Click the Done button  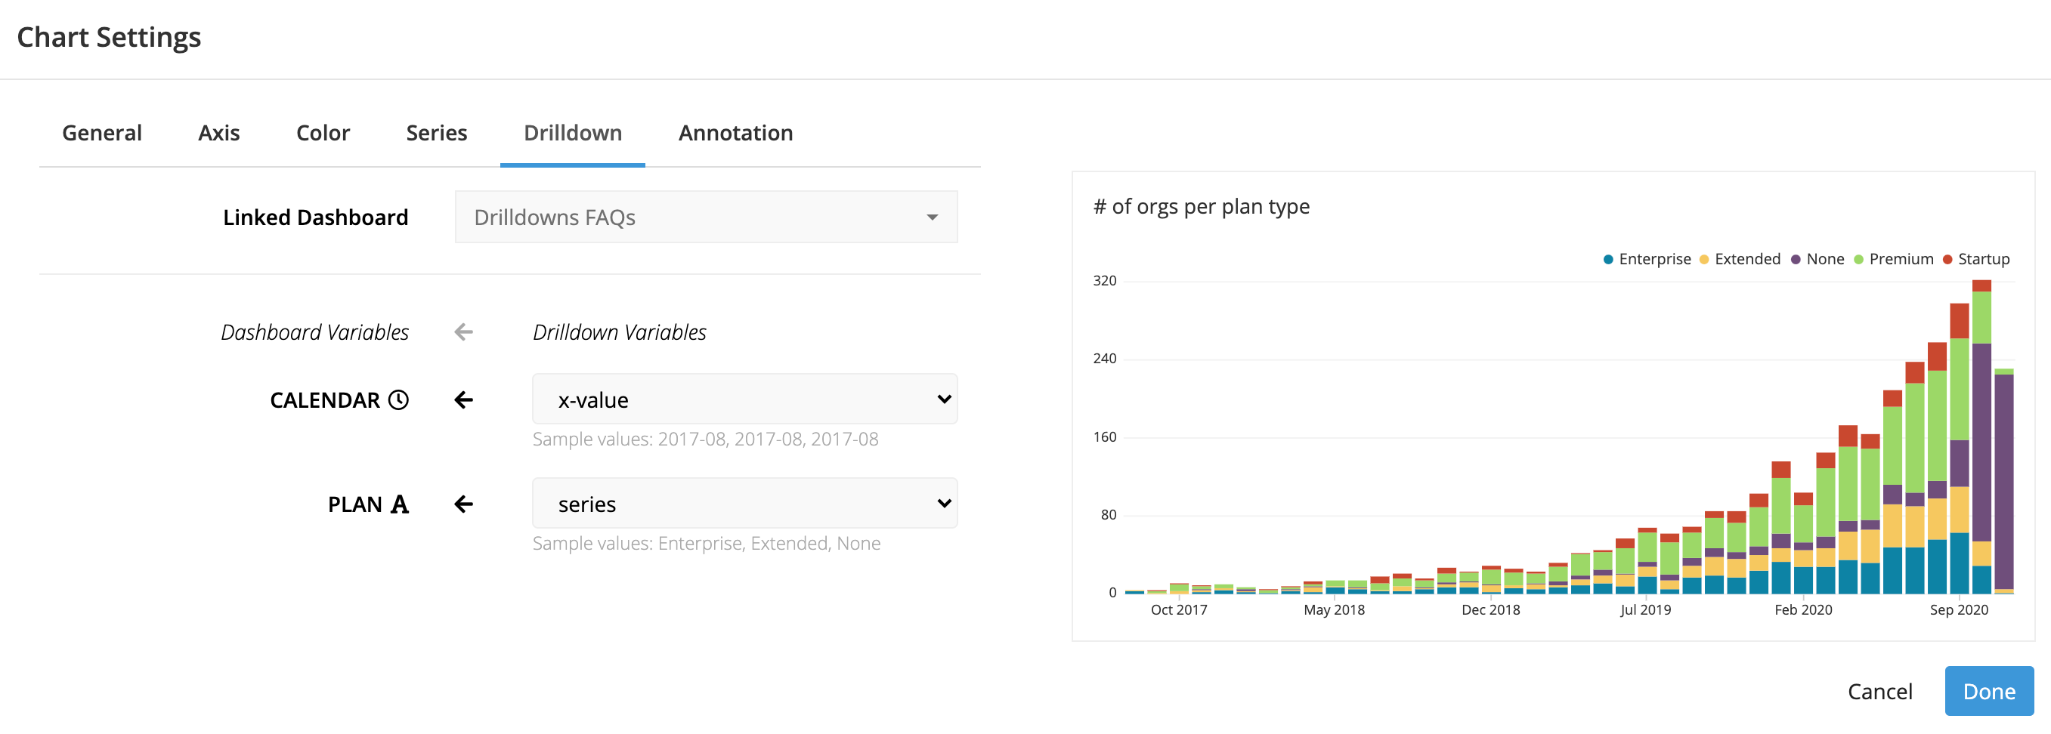coord(1988,691)
